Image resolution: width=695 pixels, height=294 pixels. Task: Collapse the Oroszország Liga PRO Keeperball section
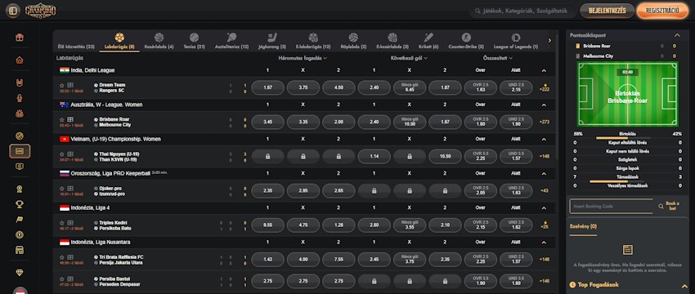[544, 174]
